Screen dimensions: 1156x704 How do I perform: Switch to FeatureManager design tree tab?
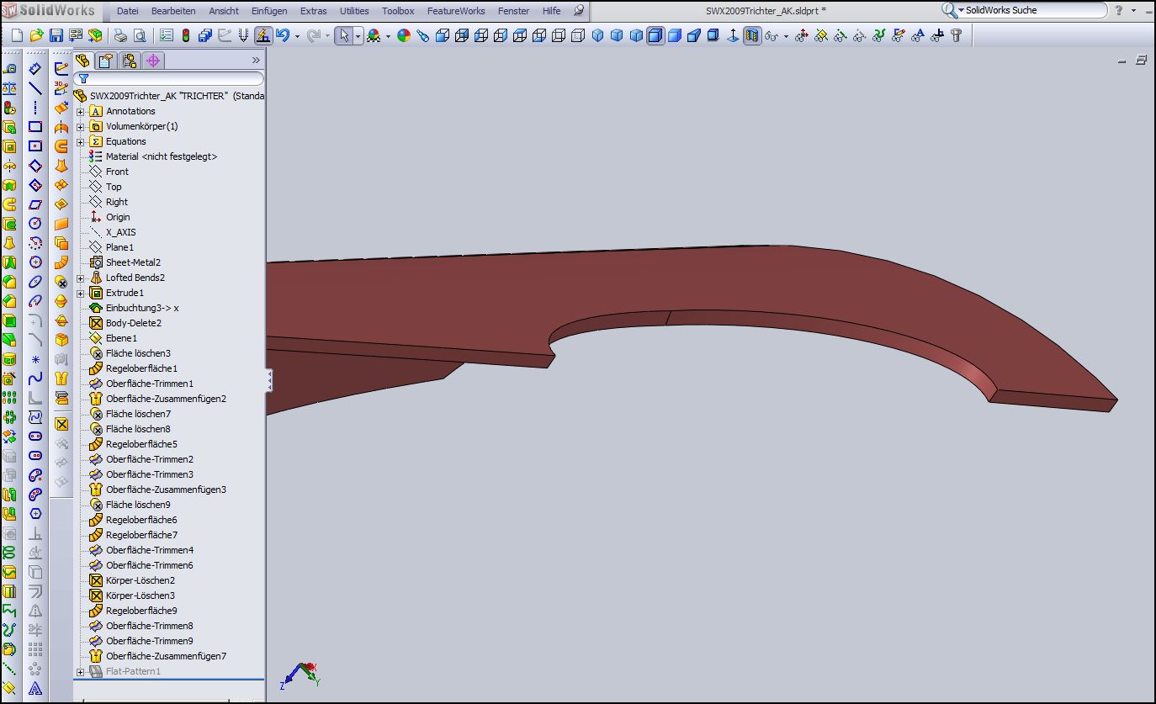point(82,61)
